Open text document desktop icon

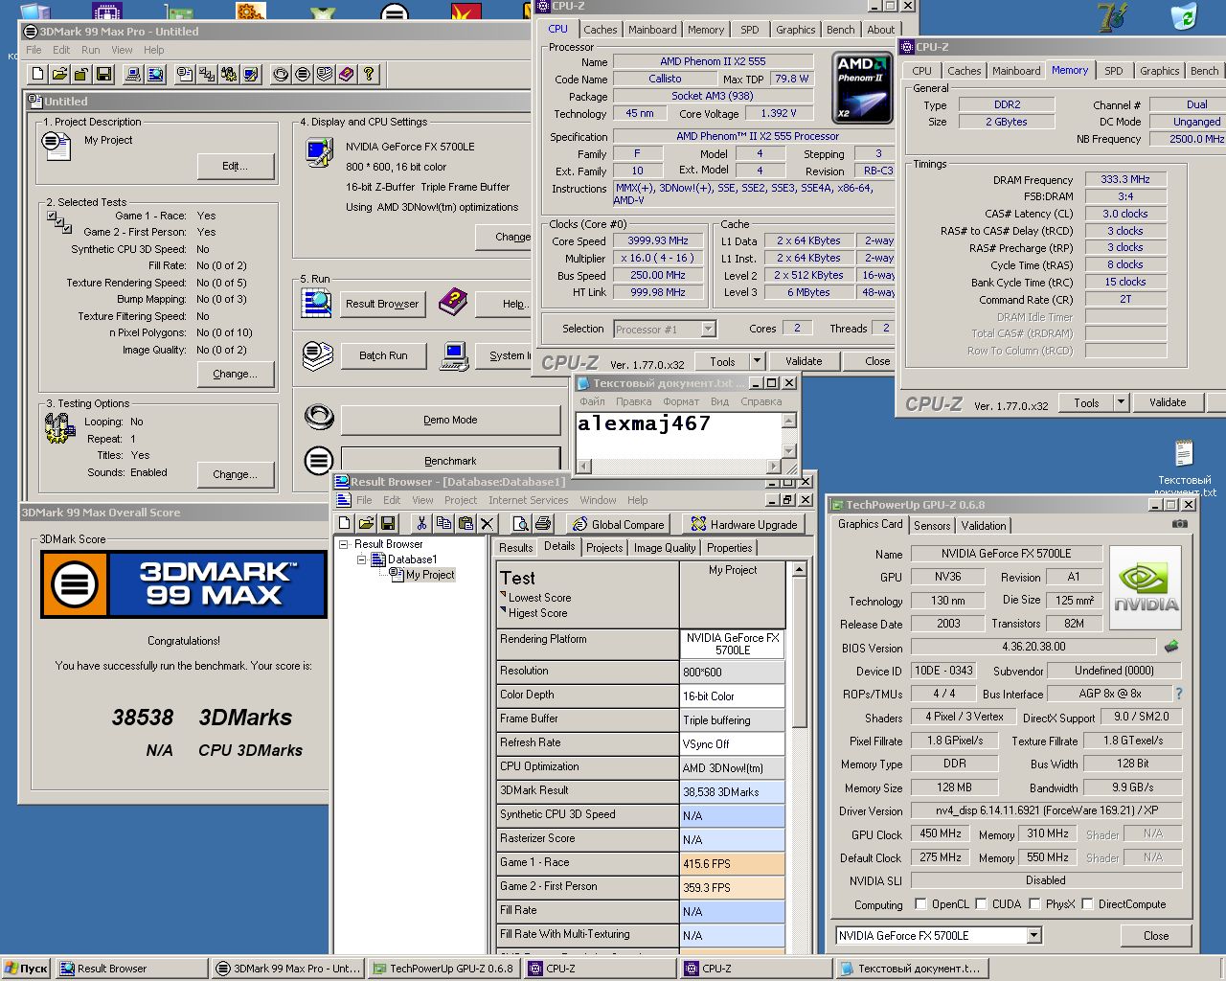[x=1184, y=468]
